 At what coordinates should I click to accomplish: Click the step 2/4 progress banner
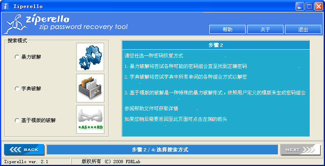click(x=162, y=149)
